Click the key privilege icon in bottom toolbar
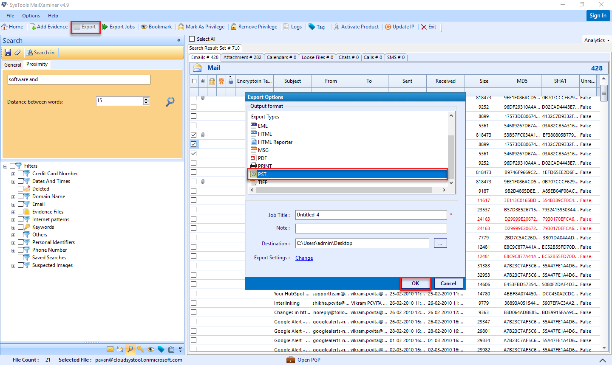 coord(141,349)
